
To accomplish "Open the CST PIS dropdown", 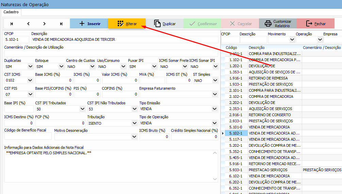I will 30,94.
